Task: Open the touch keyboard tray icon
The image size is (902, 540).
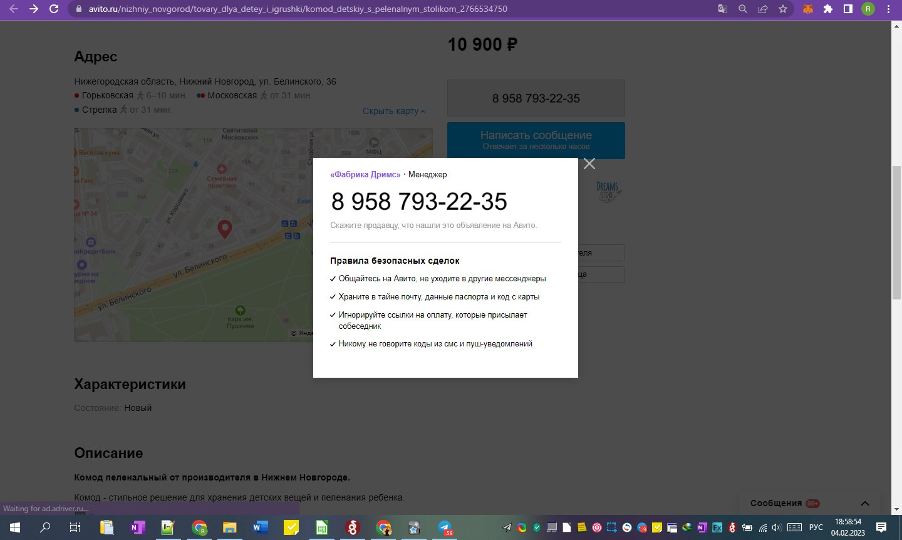Action: coord(794,527)
